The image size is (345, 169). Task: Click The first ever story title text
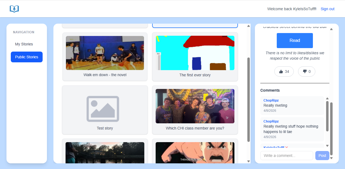click(195, 75)
